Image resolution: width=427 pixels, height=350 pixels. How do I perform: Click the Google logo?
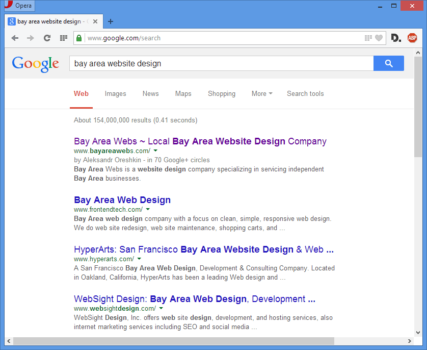(35, 64)
